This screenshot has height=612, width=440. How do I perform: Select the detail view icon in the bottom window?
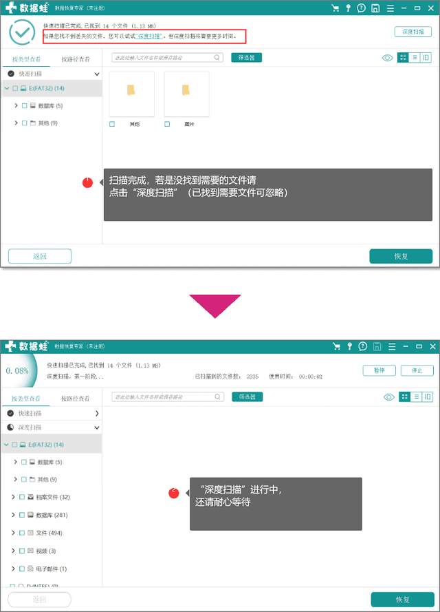[x=428, y=397]
